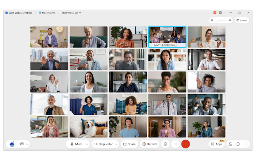Select the man with city skyline background tile
Viewport: 256px width, 160px height.
click(x=49, y=60)
